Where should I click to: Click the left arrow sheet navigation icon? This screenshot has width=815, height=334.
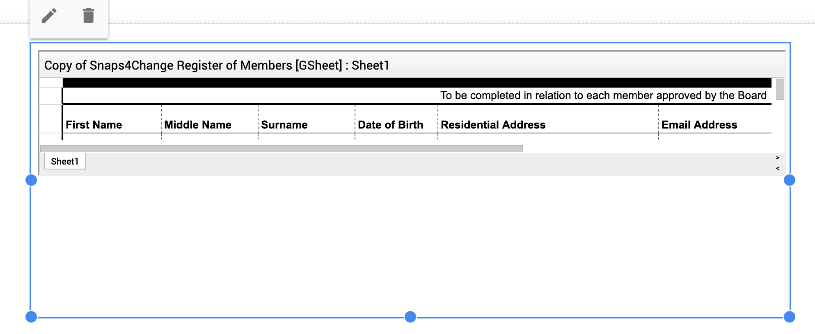(x=778, y=168)
